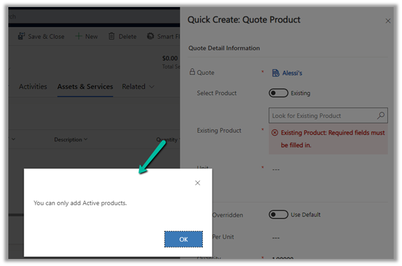402x266 pixels.
Task: Toggle the Use Default pricing switch
Action: point(278,215)
